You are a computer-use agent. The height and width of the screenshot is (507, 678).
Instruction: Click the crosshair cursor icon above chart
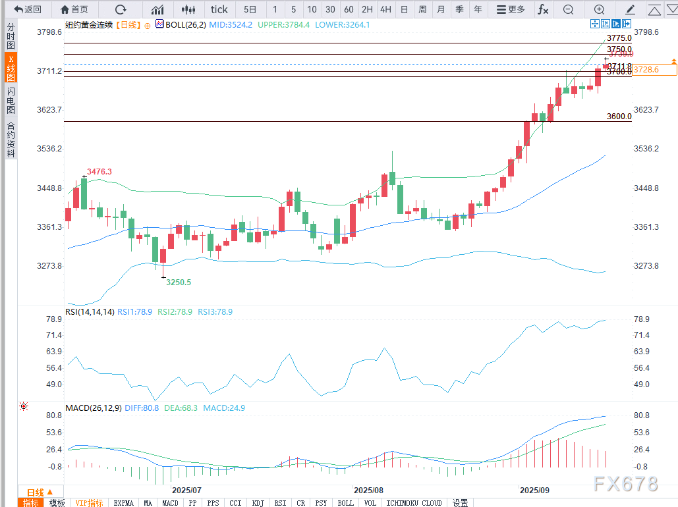(594, 24)
